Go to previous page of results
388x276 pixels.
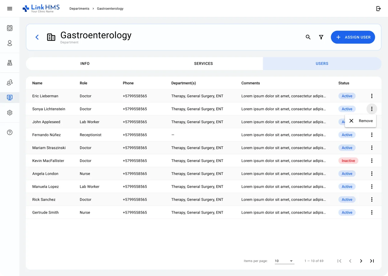pyautogui.click(x=350, y=261)
